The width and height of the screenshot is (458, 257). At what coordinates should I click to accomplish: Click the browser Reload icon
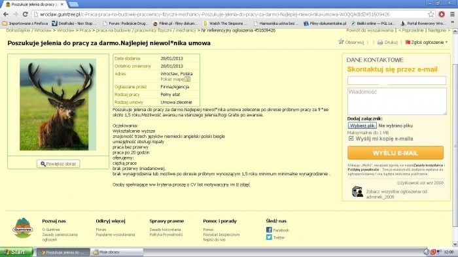tap(26, 14)
